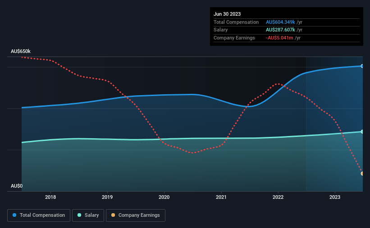
Task: Click the Total Compensation label in tooltip
Action: [x=236, y=22]
